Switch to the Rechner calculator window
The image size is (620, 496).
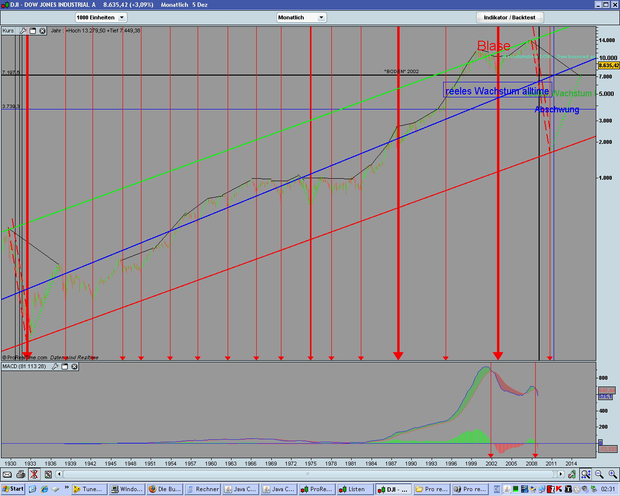click(202, 489)
